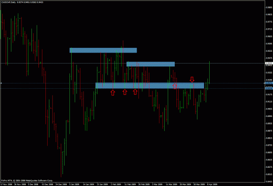Click the 23 Jan 2009 date label
The width and height of the screenshot is (273, 186).
102,184
